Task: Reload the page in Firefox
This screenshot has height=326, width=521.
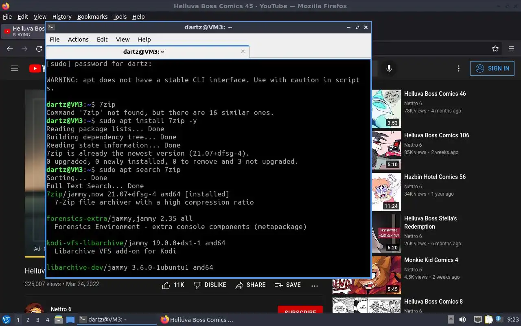Action: (x=39, y=48)
